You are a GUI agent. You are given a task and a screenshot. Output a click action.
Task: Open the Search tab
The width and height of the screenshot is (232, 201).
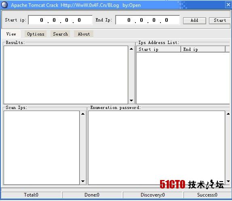coord(60,34)
